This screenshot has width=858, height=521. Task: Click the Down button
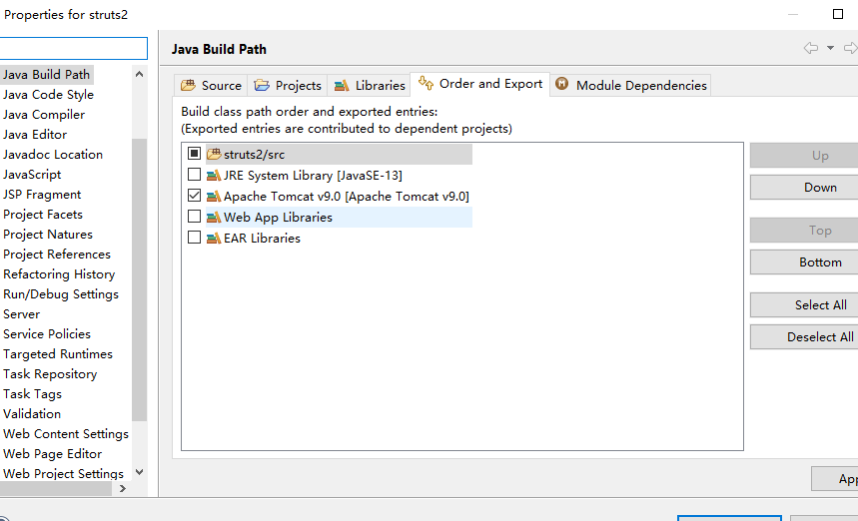pyautogui.click(x=804, y=188)
